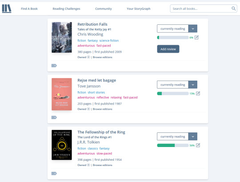
Task: Remove Owned mark from Retribution Falls
Action: [x=88, y=57]
